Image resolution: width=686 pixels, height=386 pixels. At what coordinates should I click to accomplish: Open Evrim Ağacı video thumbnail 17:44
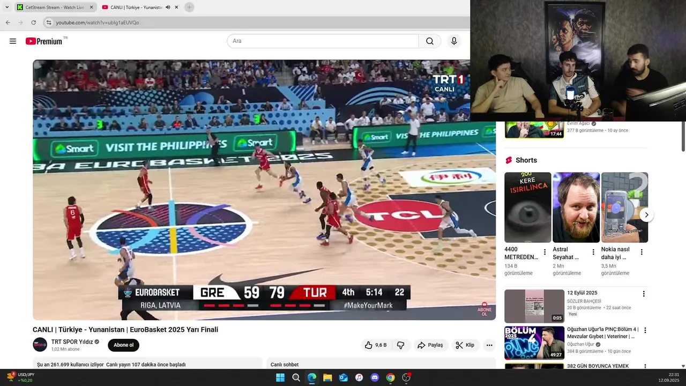click(x=534, y=130)
